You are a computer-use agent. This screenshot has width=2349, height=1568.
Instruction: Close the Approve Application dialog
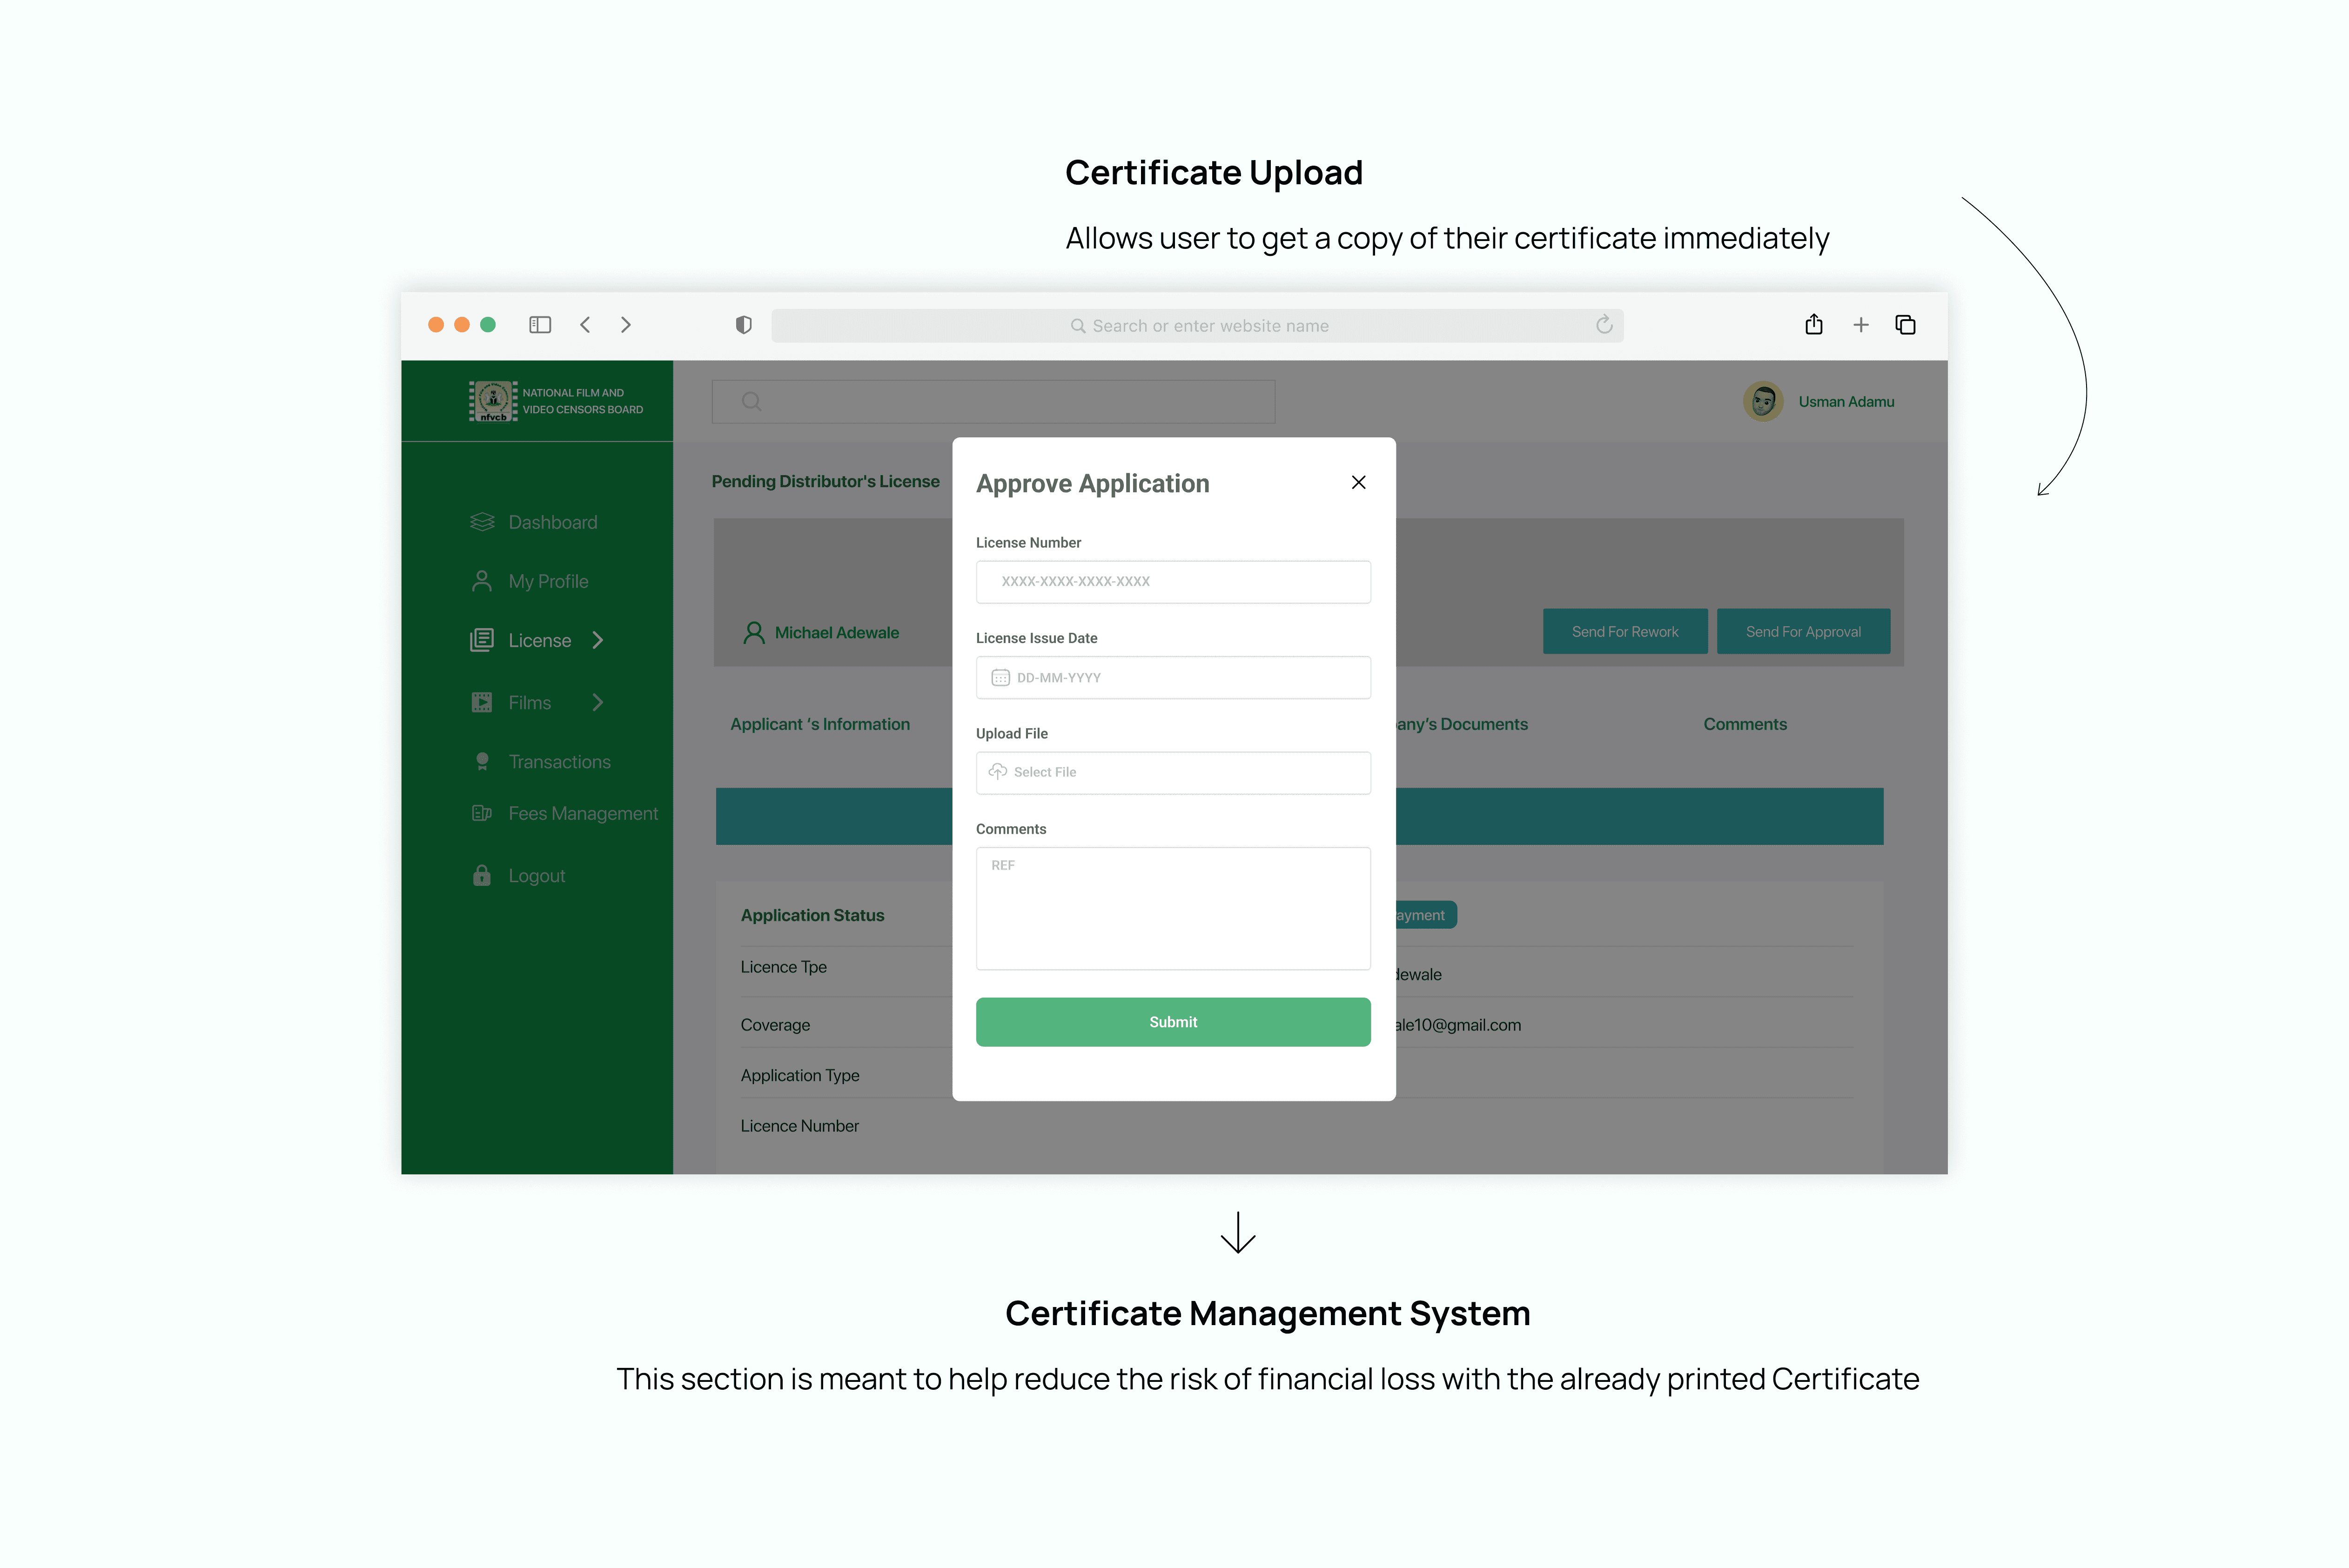click(x=1358, y=482)
